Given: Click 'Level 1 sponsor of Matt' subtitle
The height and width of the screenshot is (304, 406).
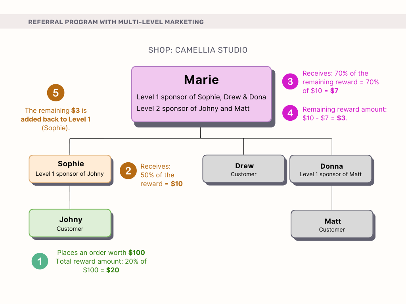Looking at the screenshot, I should (331, 174).
